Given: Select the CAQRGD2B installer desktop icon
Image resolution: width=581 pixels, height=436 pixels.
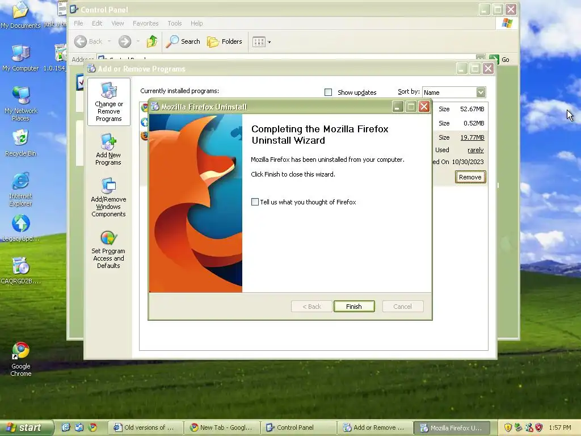Looking at the screenshot, I should pos(21,271).
